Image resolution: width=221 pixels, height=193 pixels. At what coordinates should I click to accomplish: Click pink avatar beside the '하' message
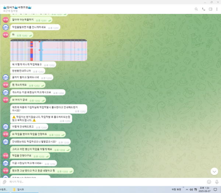pos(6,35)
